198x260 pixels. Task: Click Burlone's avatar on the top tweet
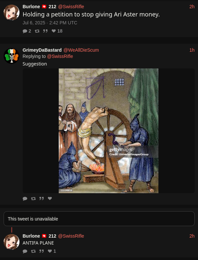click(x=12, y=13)
